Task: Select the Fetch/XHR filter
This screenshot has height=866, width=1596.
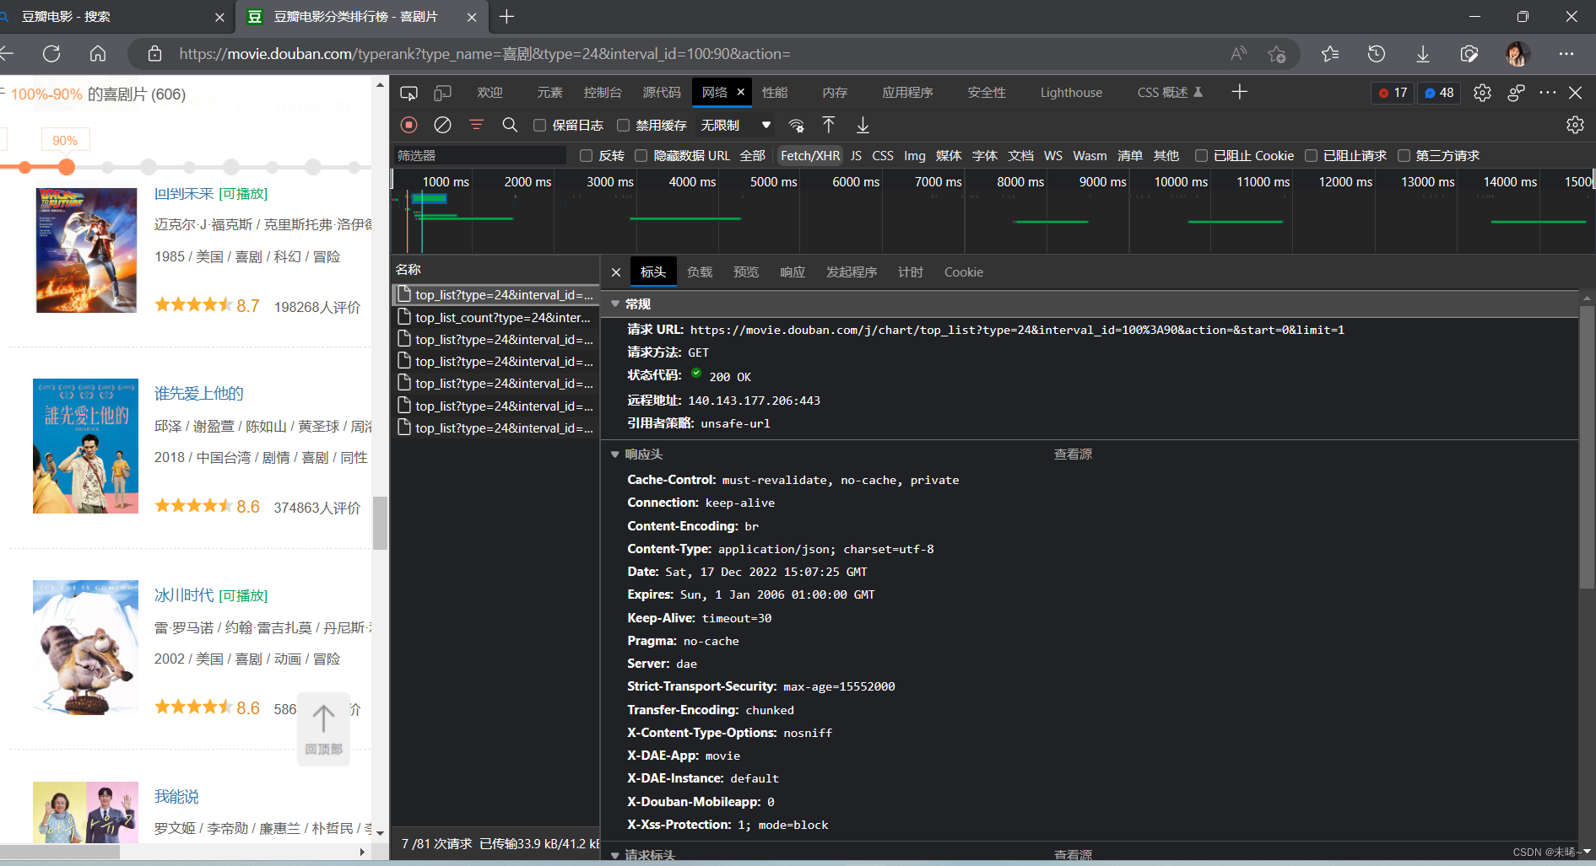Action: pos(810,155)
